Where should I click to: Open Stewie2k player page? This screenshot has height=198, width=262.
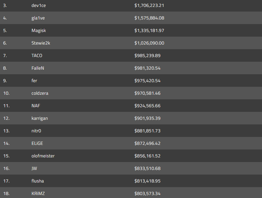(41, 43)
